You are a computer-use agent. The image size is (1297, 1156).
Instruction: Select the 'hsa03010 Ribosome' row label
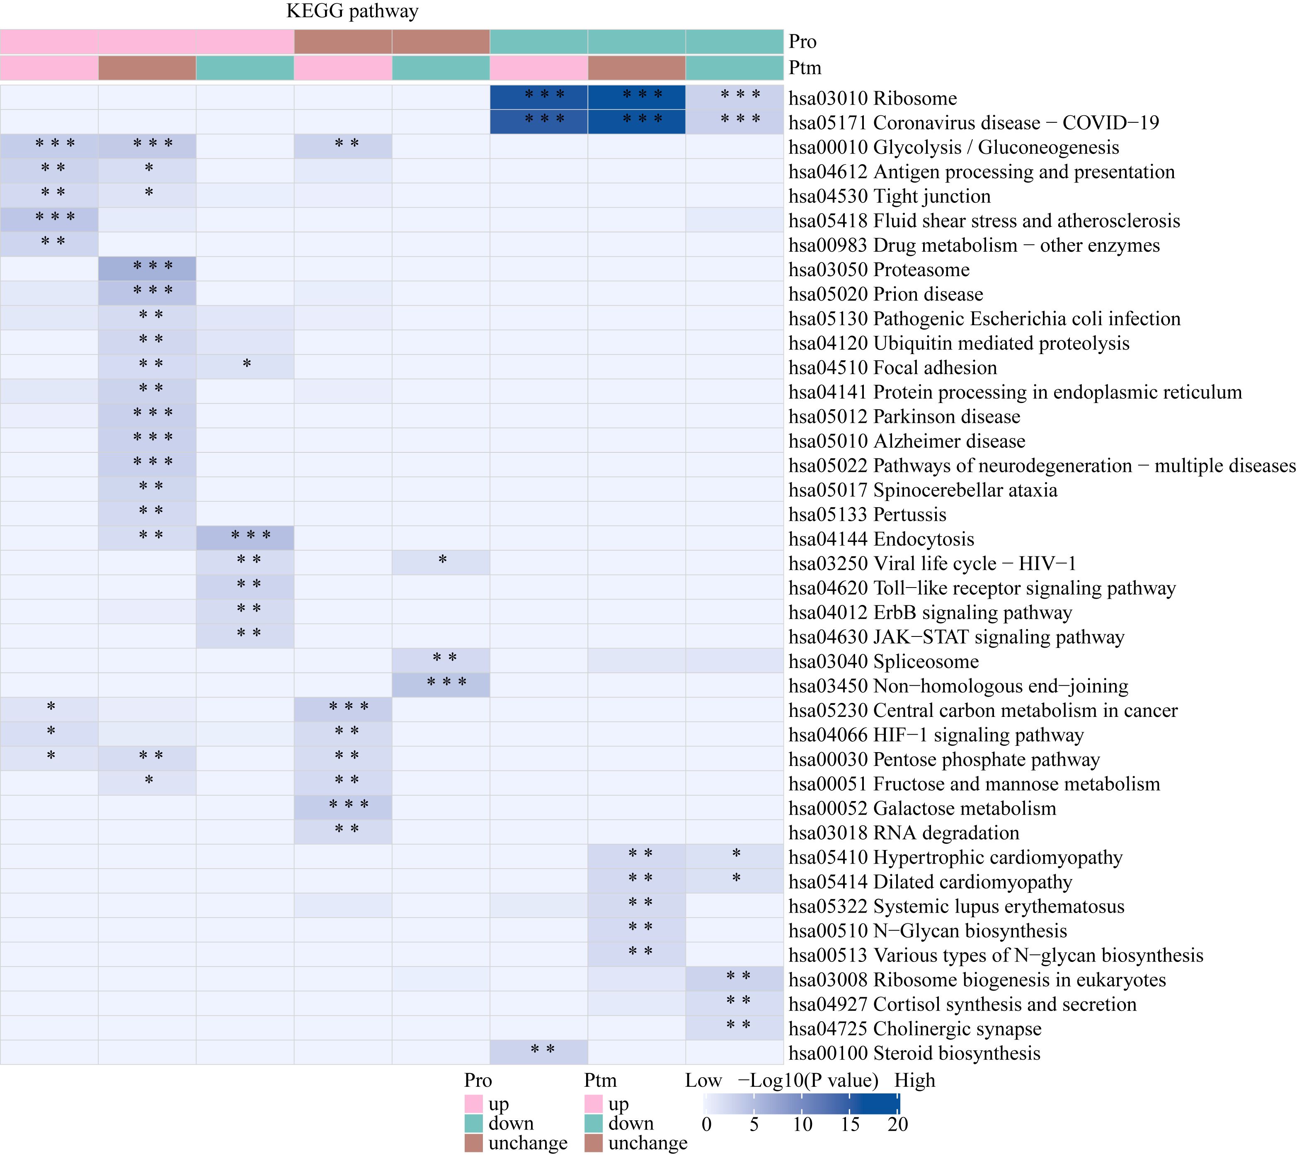(873, 98)
